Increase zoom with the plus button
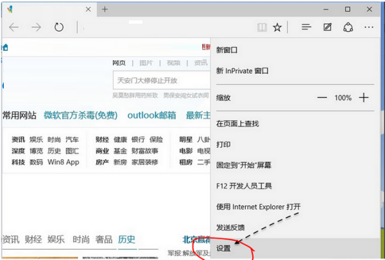The height and width of the screenshot is (260, 385). click(x=364, y=97)
